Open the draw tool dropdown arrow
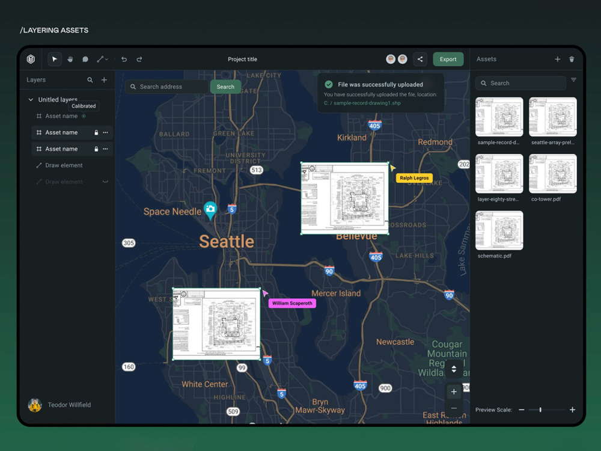Viewport: 601px width, 451px height. (x=106, y=60)
